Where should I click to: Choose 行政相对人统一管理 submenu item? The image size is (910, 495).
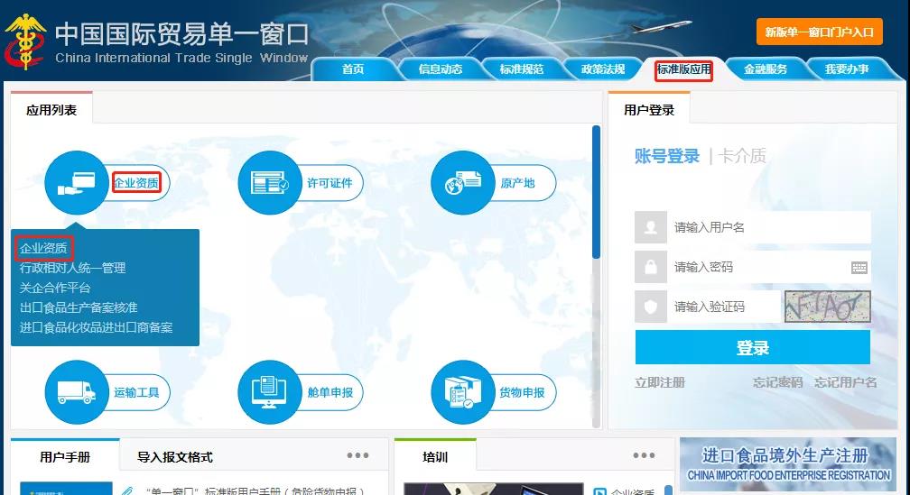tap(72, 268)
